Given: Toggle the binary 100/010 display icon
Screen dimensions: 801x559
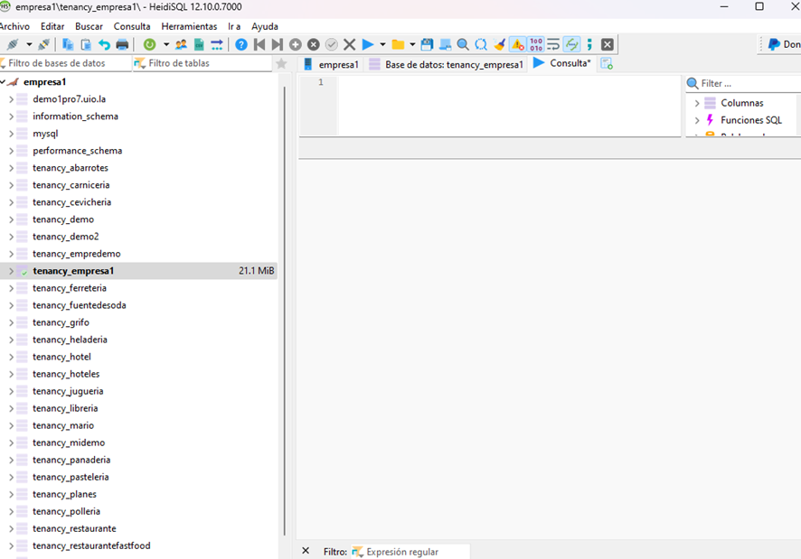Looking at the screenshot, I should click(536, 44).
